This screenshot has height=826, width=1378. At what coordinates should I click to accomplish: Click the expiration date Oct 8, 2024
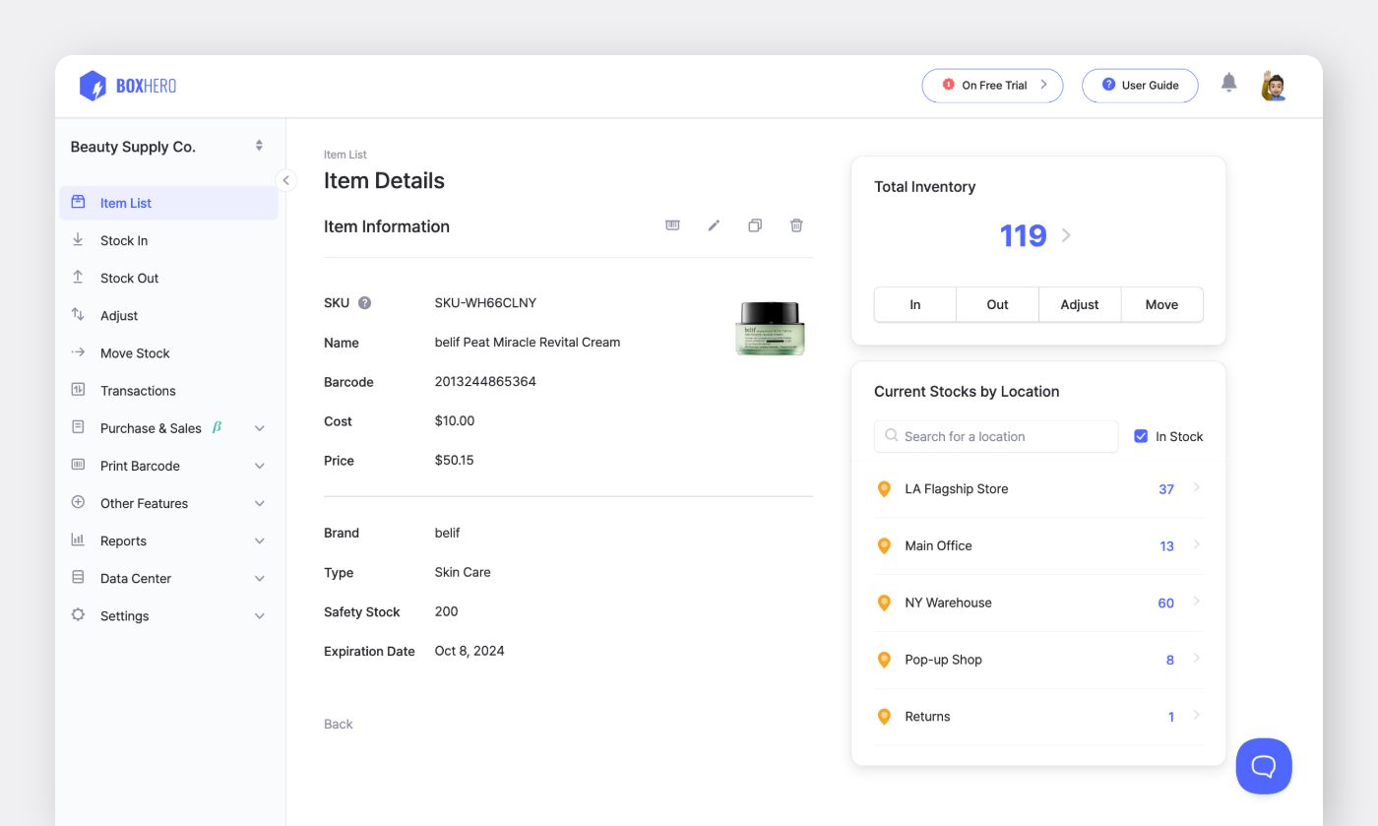click(470, 651)
